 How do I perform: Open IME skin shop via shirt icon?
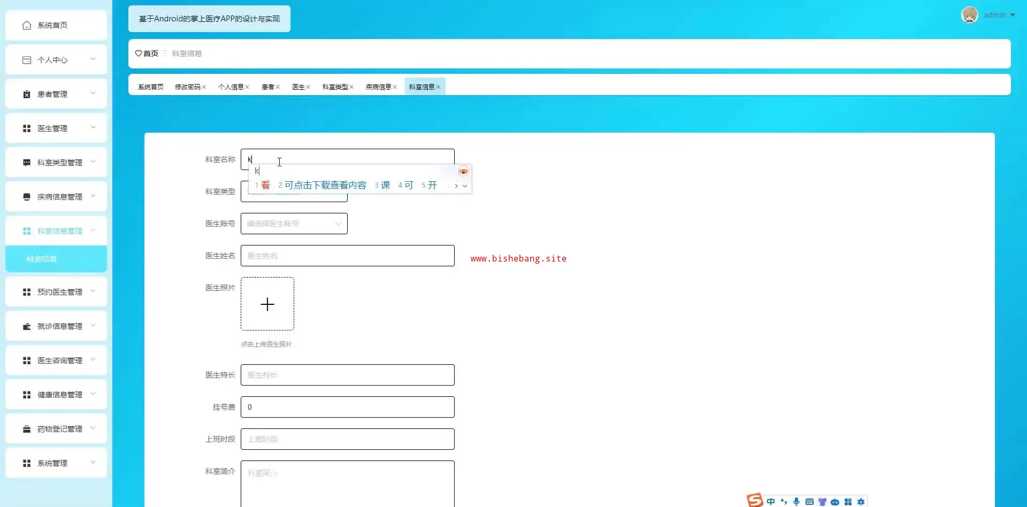coord(822,502)
